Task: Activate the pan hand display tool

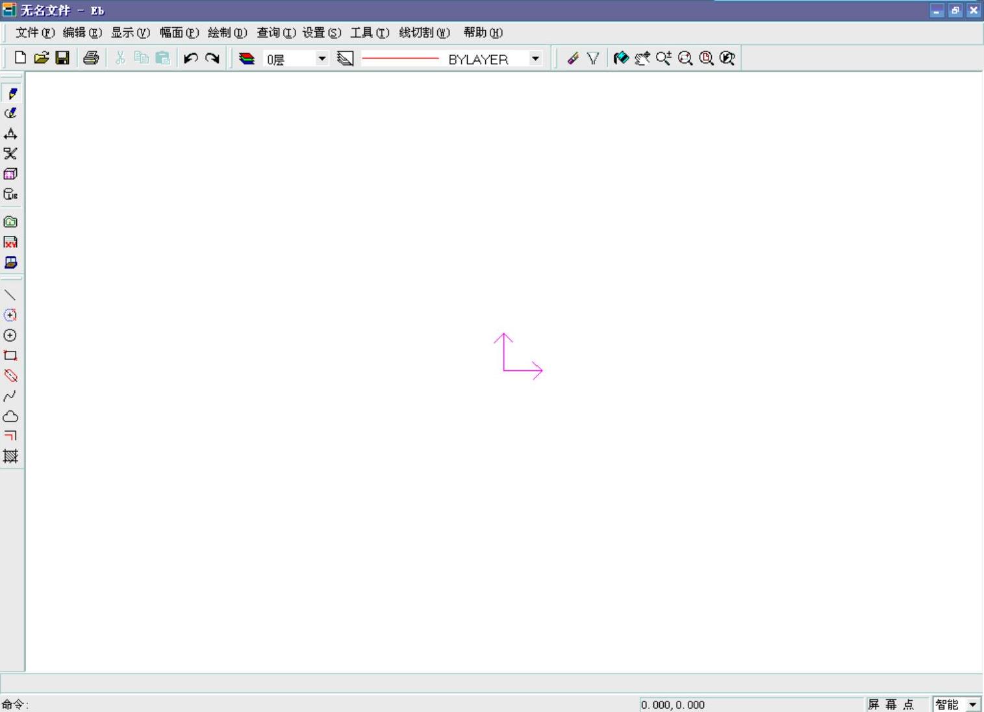Action: click(642, 58)
